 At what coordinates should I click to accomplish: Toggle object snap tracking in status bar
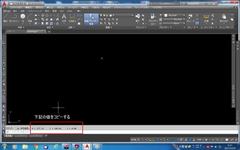tap(171, 140)
